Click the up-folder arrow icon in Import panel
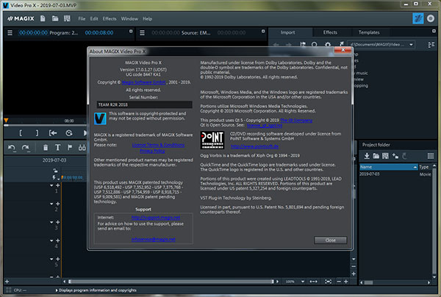 coord(341,44)
